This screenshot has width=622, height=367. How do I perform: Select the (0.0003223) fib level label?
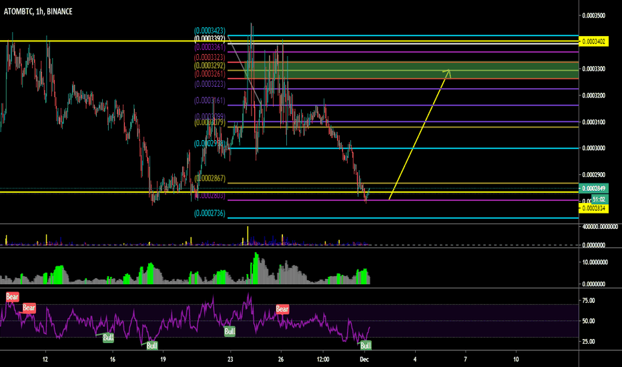pyautogui.click(x=210, y=84)
